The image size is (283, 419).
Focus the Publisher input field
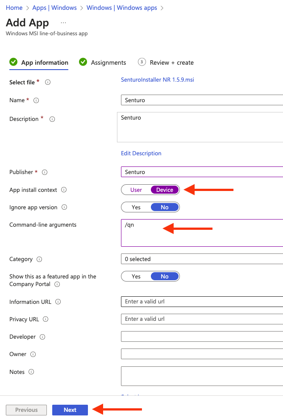tap(202, 172)
